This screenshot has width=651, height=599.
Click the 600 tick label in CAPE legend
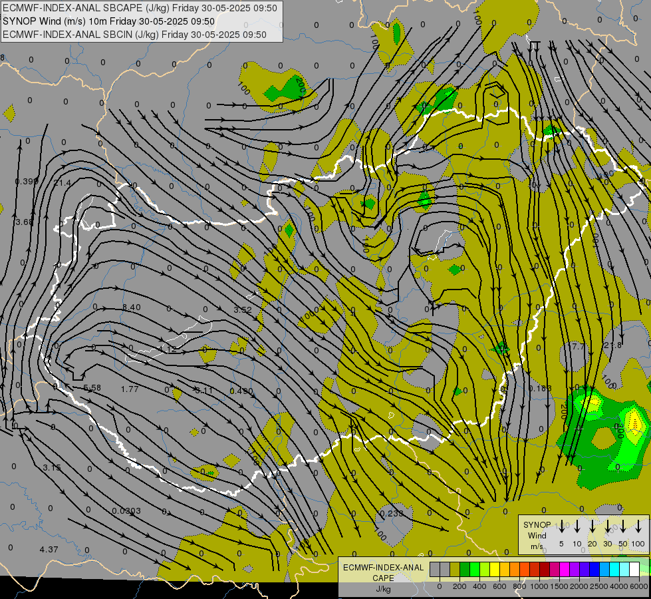499,586
